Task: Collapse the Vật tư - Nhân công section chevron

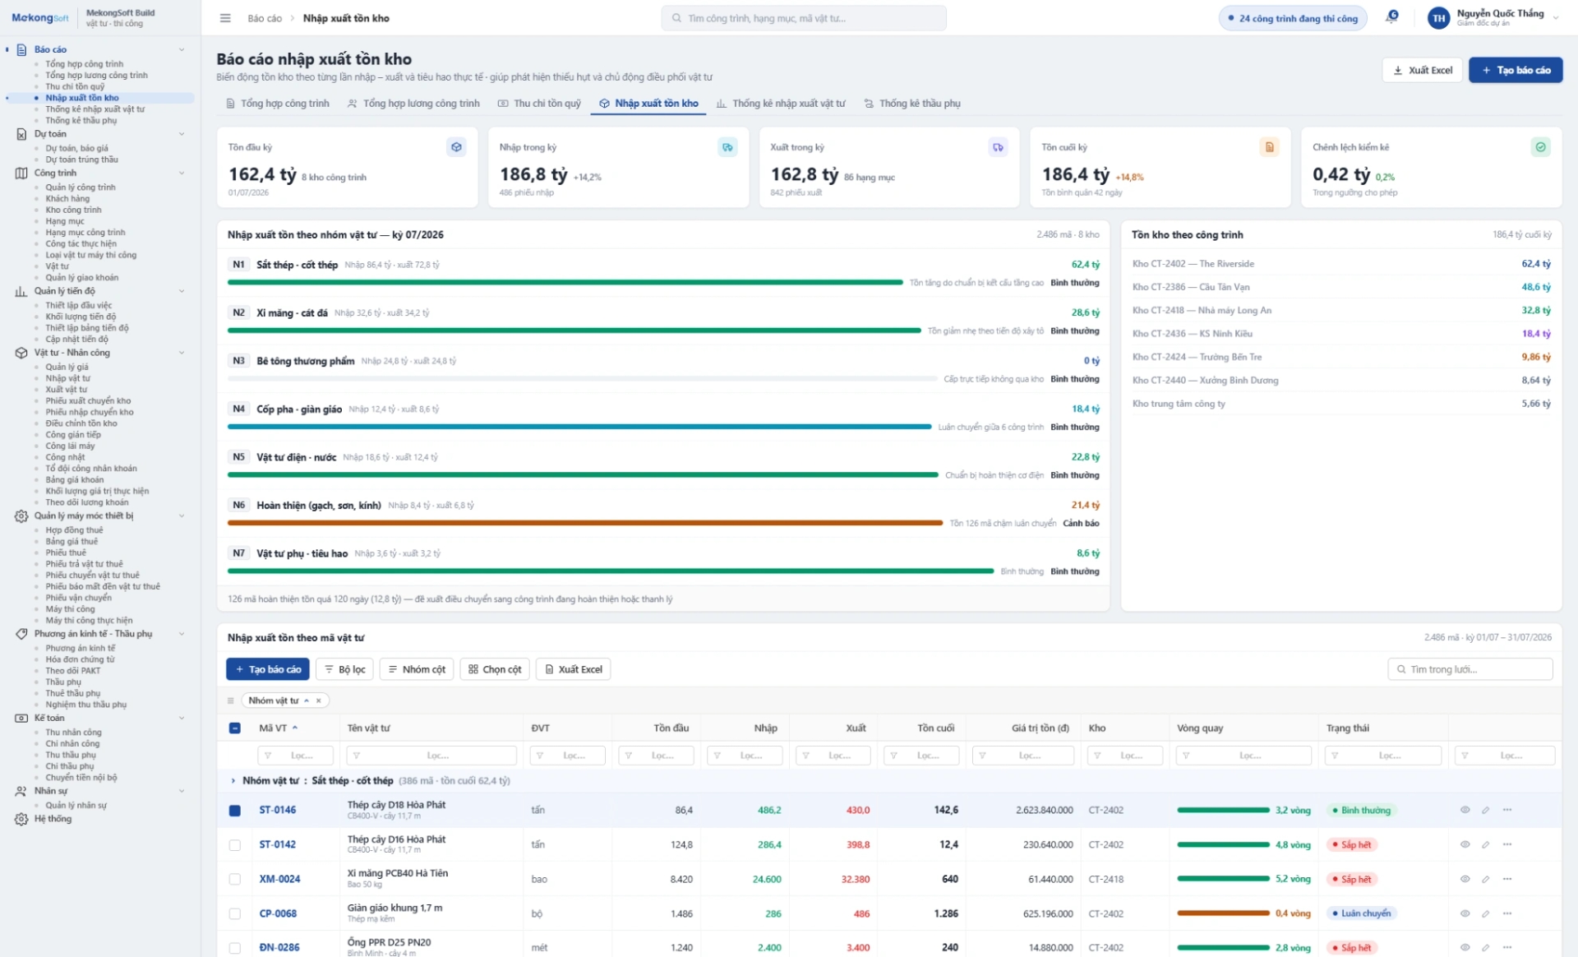Action: [182, 353]
